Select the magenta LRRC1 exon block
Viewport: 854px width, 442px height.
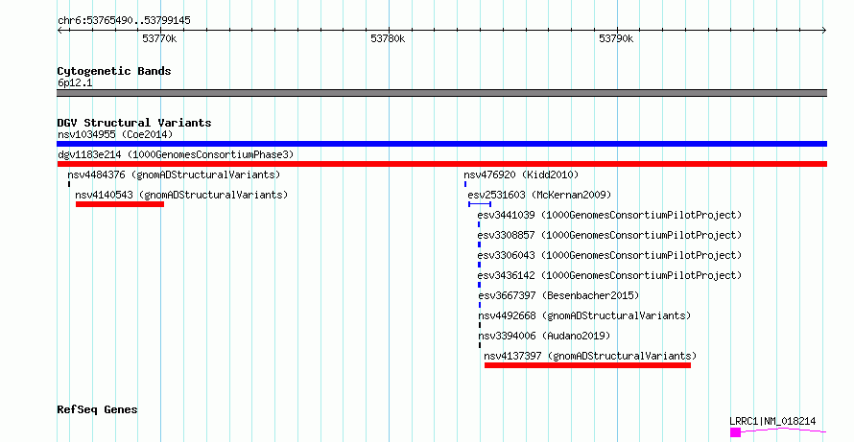[x=735, y=432]
